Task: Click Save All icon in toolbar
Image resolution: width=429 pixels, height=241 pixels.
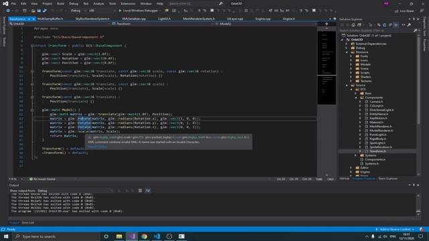Action: [45, 11]
